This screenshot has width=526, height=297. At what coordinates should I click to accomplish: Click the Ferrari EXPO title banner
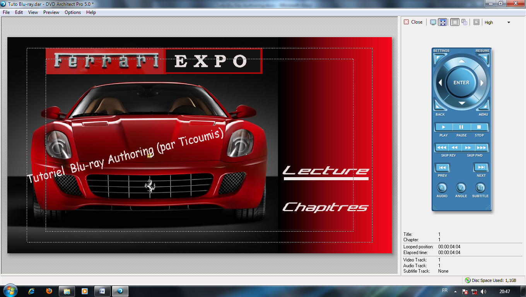(x=154, y=61)
